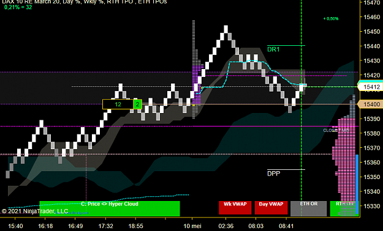Click the 15360 price axis label

372,163
